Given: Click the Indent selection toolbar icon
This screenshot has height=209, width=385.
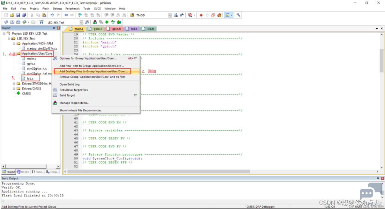Looking at the screenshot, I should click(107, 15).
